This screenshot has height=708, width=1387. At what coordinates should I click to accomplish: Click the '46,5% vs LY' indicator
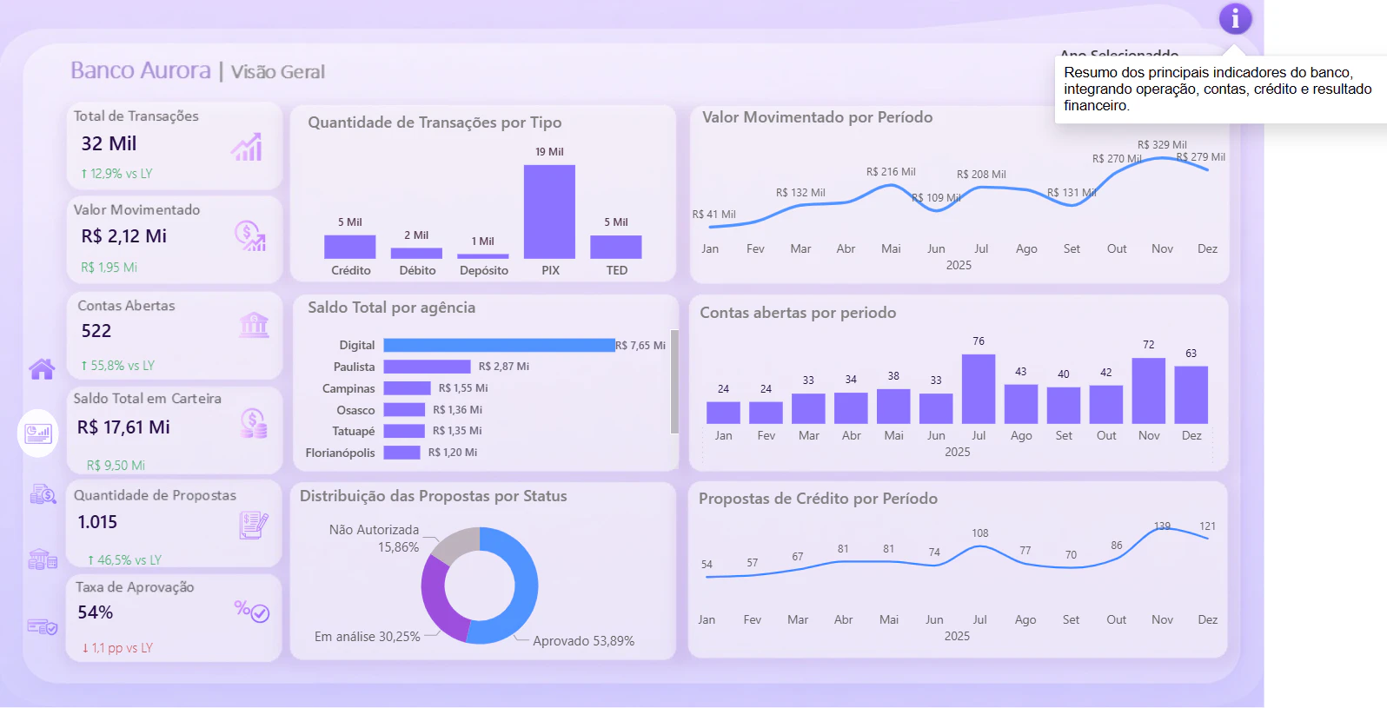(x=124, y=560)
